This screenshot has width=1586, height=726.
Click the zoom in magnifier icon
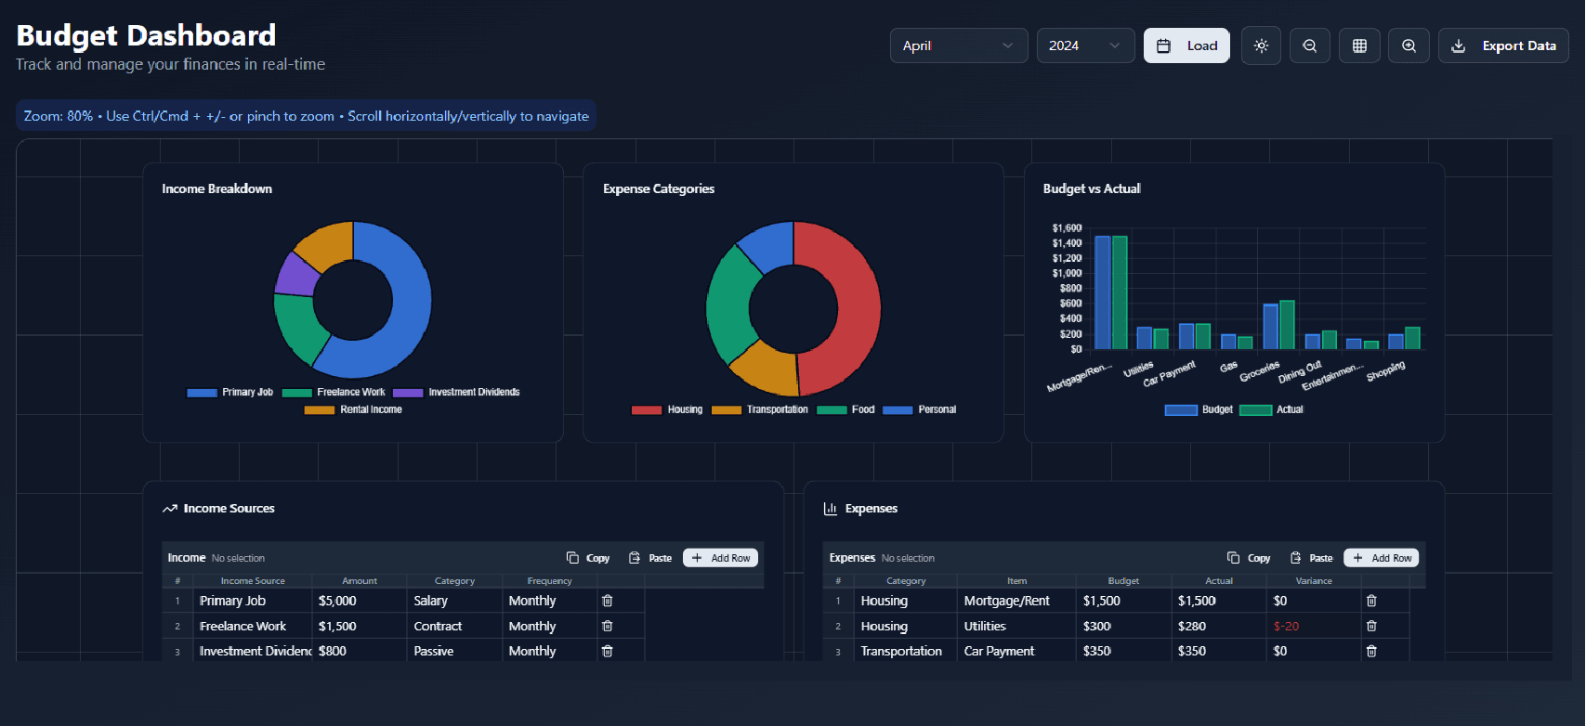coord(1409,45)
